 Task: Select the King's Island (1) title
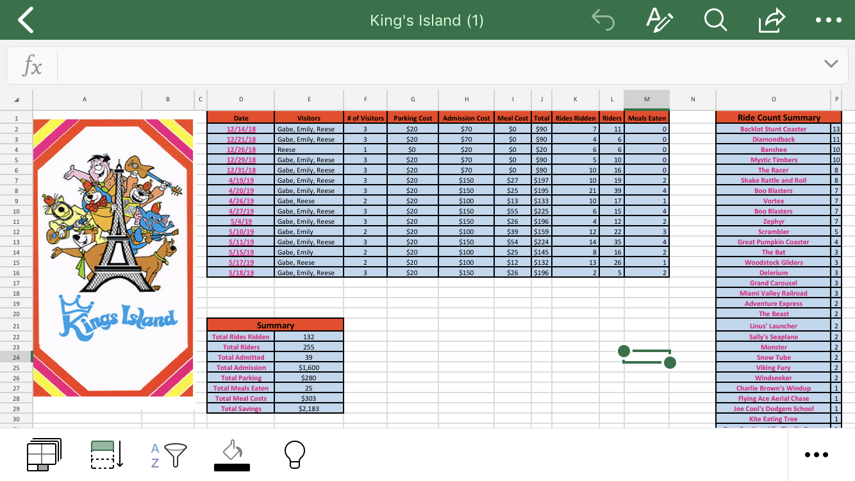427,21
